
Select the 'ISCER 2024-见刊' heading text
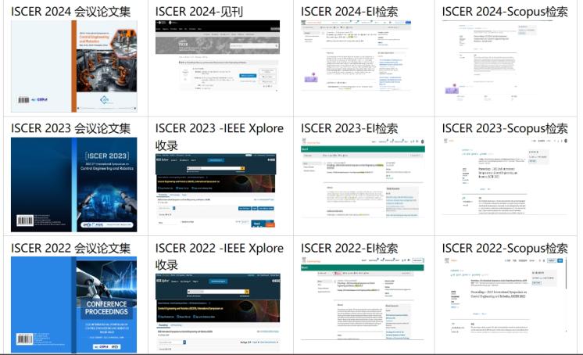tap(199, 12)
